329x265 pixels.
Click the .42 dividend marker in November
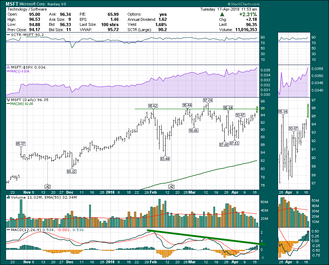click(x=48, y=187)
